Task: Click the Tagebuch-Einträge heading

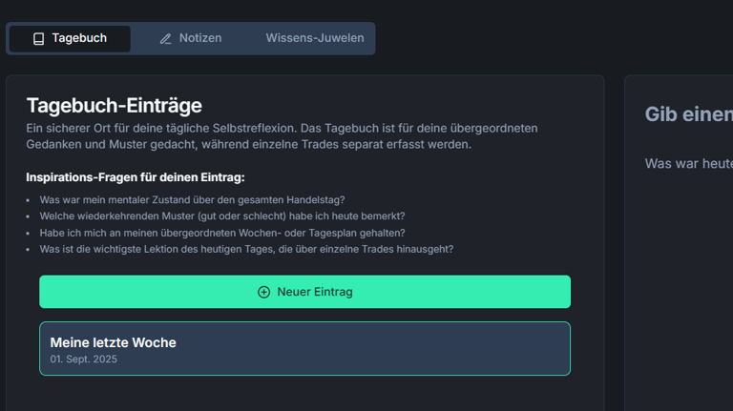Action: [114, 105]
